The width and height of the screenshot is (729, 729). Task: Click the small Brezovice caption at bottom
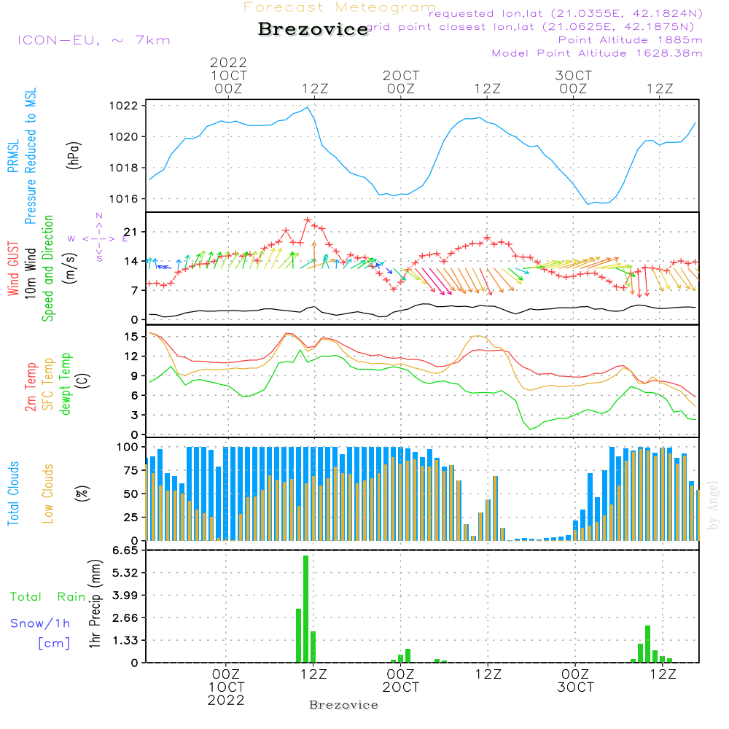343,705
